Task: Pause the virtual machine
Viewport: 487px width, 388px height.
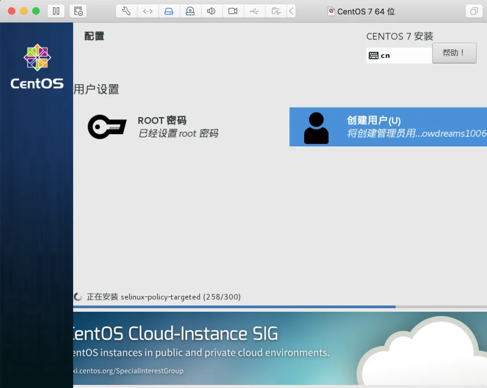Action: pyautogui.click(x=56, y=11)
